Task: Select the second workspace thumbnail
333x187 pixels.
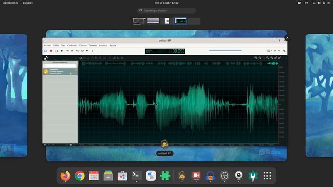Action: [153, 21]
